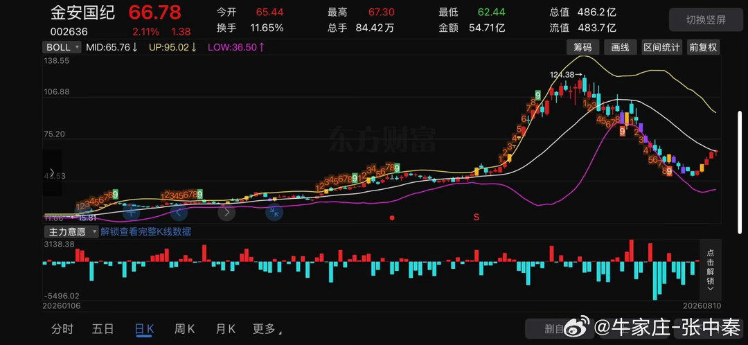The height and width of the screenshot is (345, 748).
Task: Click the -5496.02 sub-chart axis label
Action: pyautogui.click(x=61, y=296)
